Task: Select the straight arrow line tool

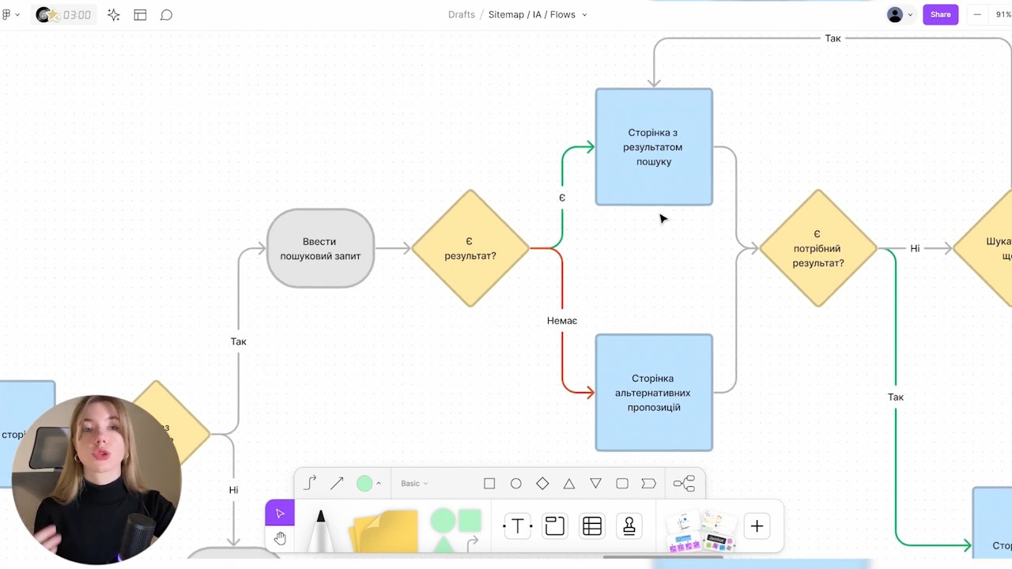Action: [x=337, y=483]
